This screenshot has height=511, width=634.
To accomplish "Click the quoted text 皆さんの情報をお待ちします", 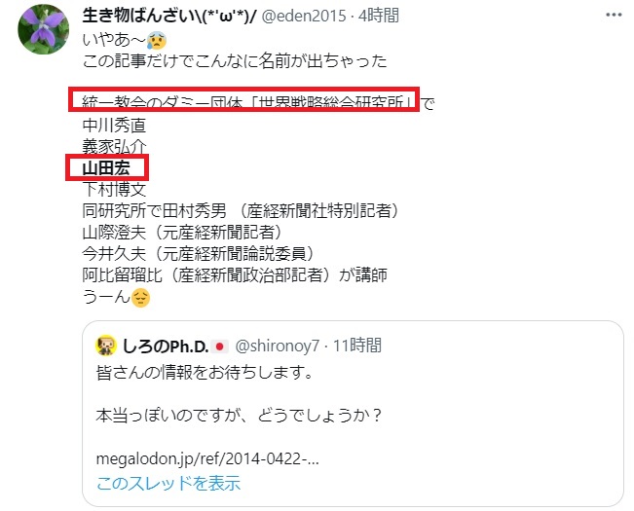I will [x=205, y=373].
